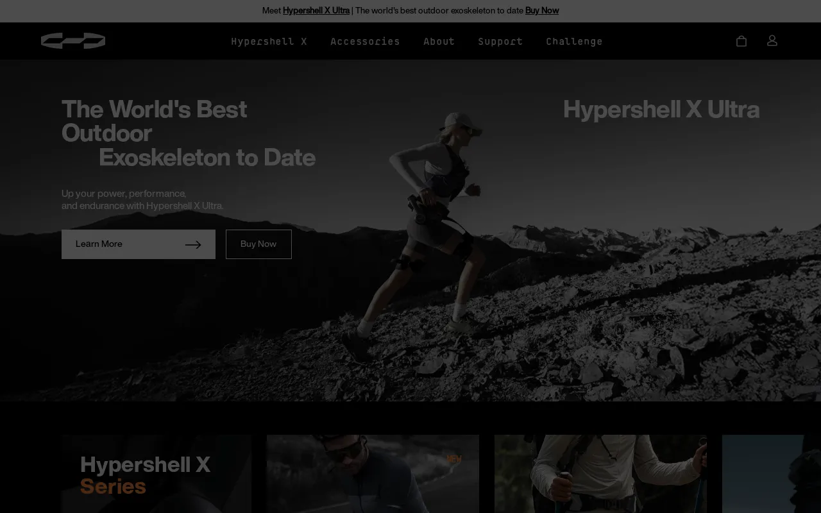Open the hiker with trekking poles card

click(600, 475)
